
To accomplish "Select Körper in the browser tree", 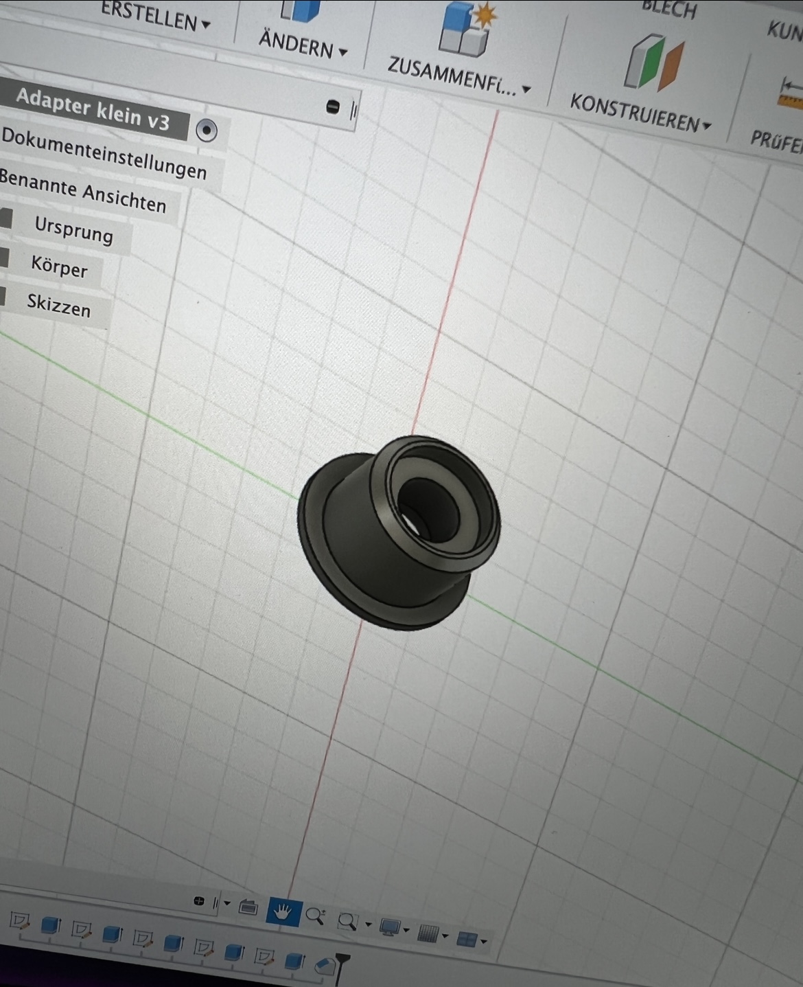I will [x=59, y=266].
